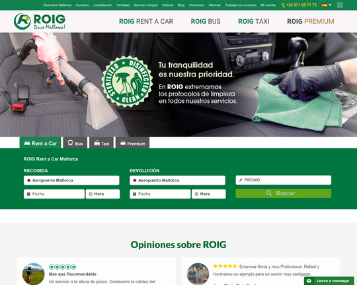Click the ROIG Drive Mallorca logo
The height and width of the screenshot is (285, 357).
coord(40,21)
